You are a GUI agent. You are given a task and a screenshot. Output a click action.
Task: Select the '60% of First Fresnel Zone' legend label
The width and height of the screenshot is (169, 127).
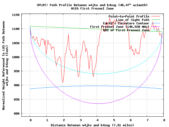[126, 30]
